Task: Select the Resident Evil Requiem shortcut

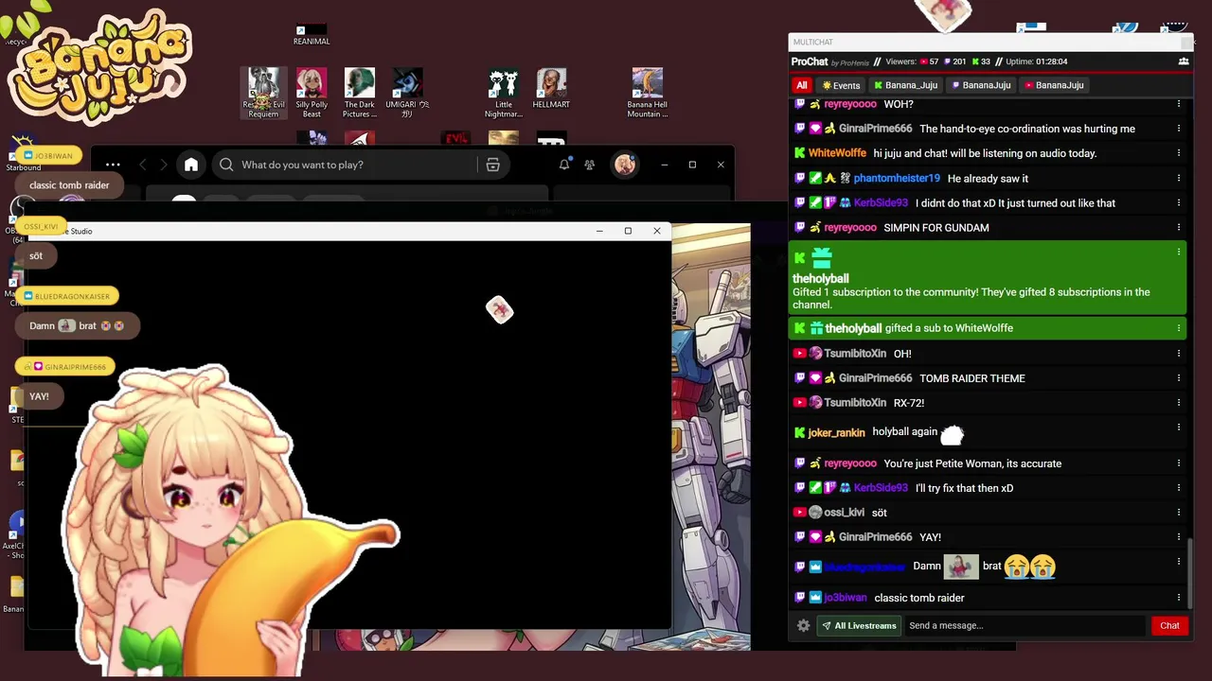Action: 263,93
